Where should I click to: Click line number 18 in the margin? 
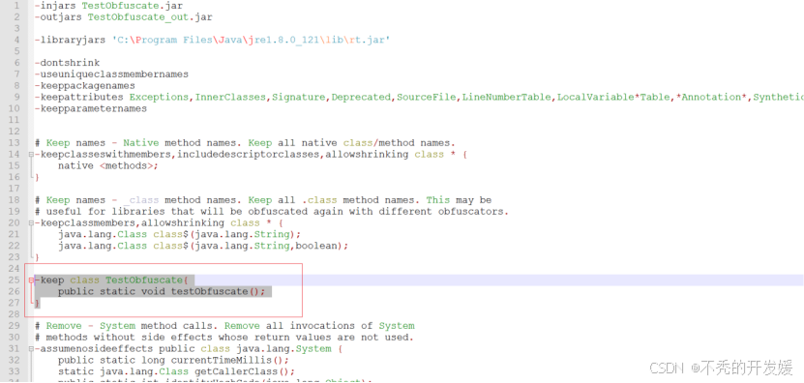point(15,200)
